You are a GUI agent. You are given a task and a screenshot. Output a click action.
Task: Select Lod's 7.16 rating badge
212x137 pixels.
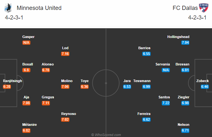point(65,54)
